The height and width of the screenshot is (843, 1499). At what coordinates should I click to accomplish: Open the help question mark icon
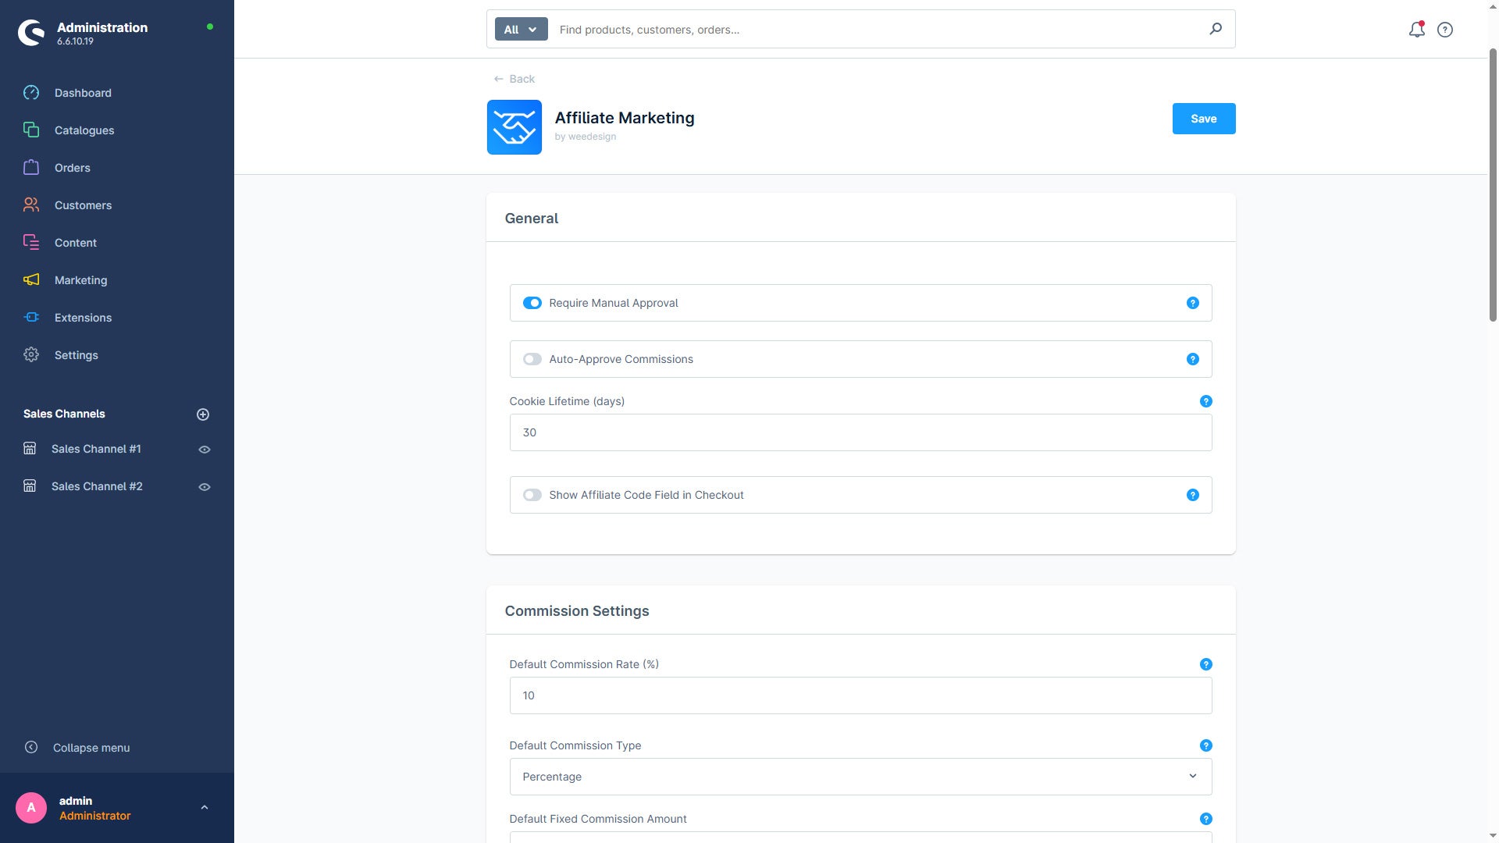[1445, 30]
